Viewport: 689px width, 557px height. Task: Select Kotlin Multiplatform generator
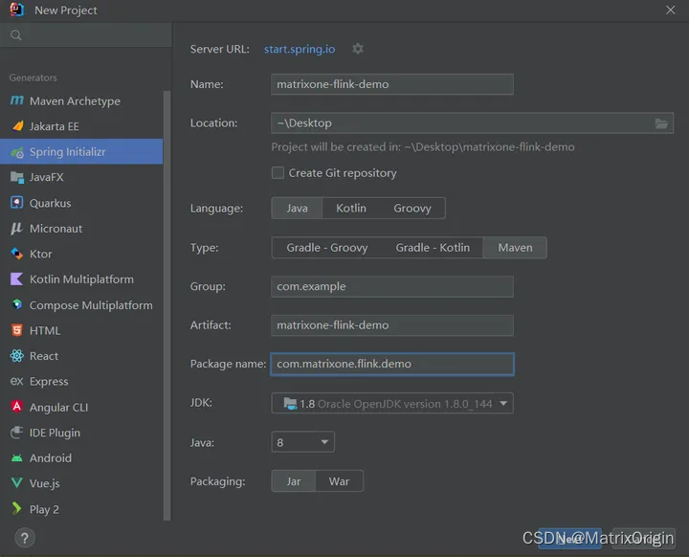[81, 279]
